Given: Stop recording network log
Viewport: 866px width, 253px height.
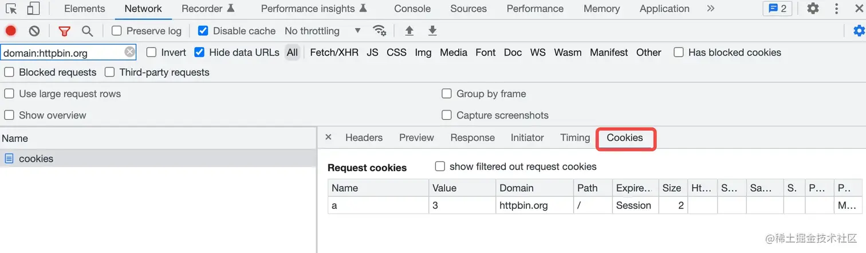Looking at the screenshot, I should (x=11, y=31).
